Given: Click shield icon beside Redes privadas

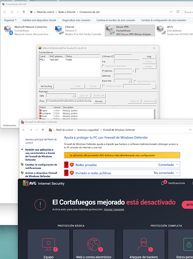Looking at the screenshot, I should 72,165.
